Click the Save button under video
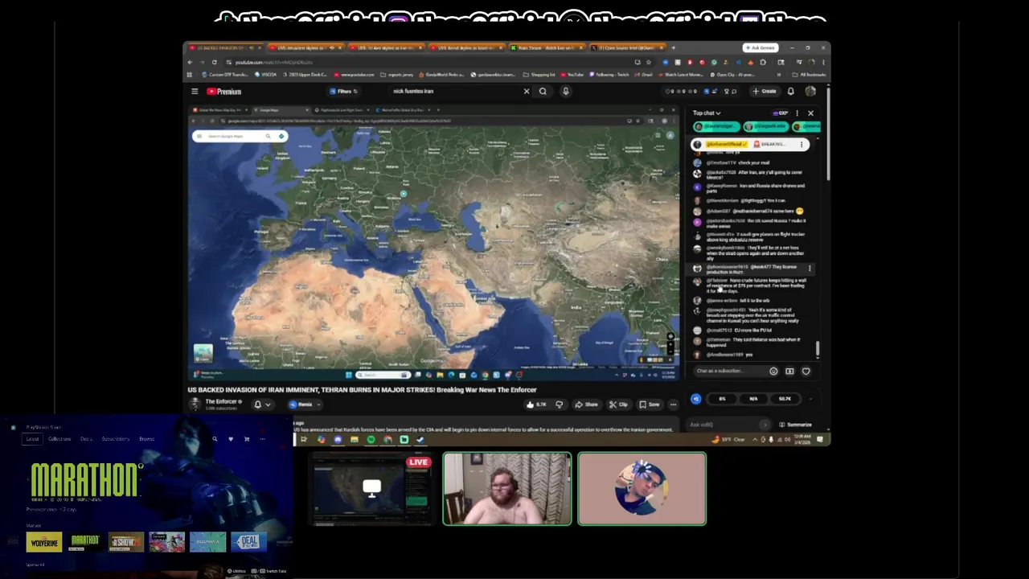The height and width of the screenshot is (579, 1029). pos(649,404)
